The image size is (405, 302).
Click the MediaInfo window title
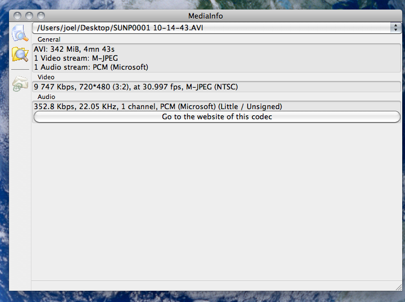[x=206, y=16]
